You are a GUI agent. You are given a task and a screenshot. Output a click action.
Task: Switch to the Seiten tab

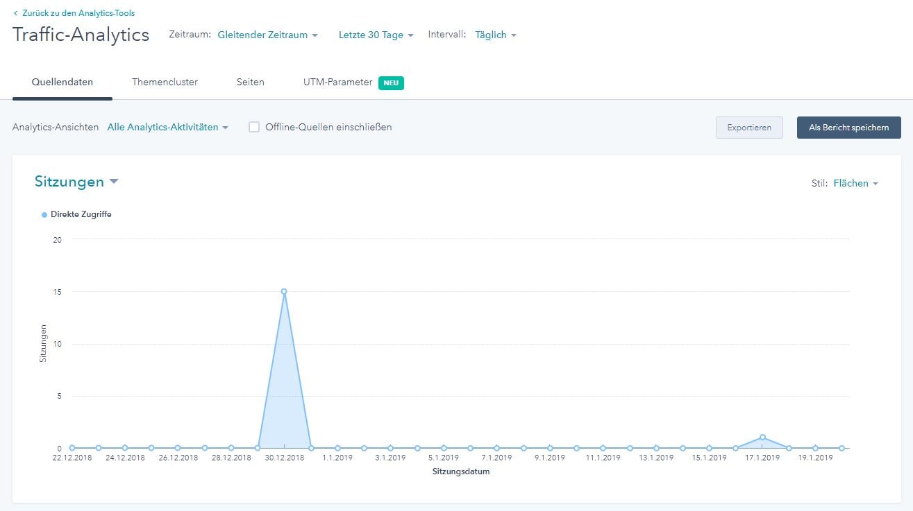click(x=250, y=82)
